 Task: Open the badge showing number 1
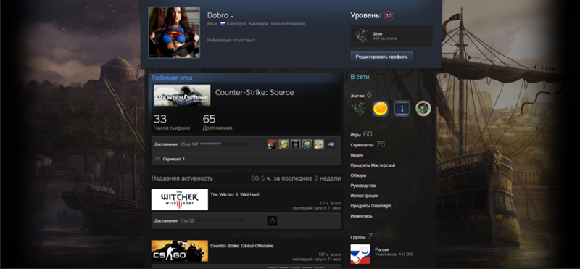click(402, 109)
